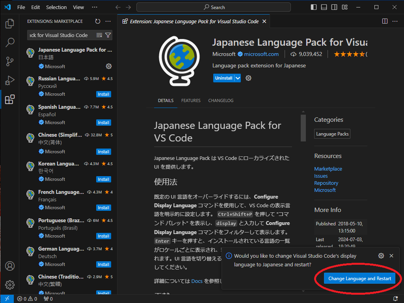Switch to the CHANGELOG tab
The image size is (404, 303).
coord(221,100)
